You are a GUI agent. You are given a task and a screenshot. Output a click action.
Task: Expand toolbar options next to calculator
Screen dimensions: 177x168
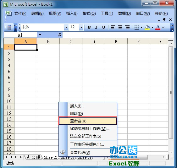coord(16,27)
